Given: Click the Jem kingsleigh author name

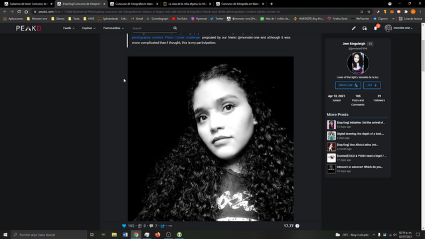Looking at the screenshot, I should coord(354,44).
